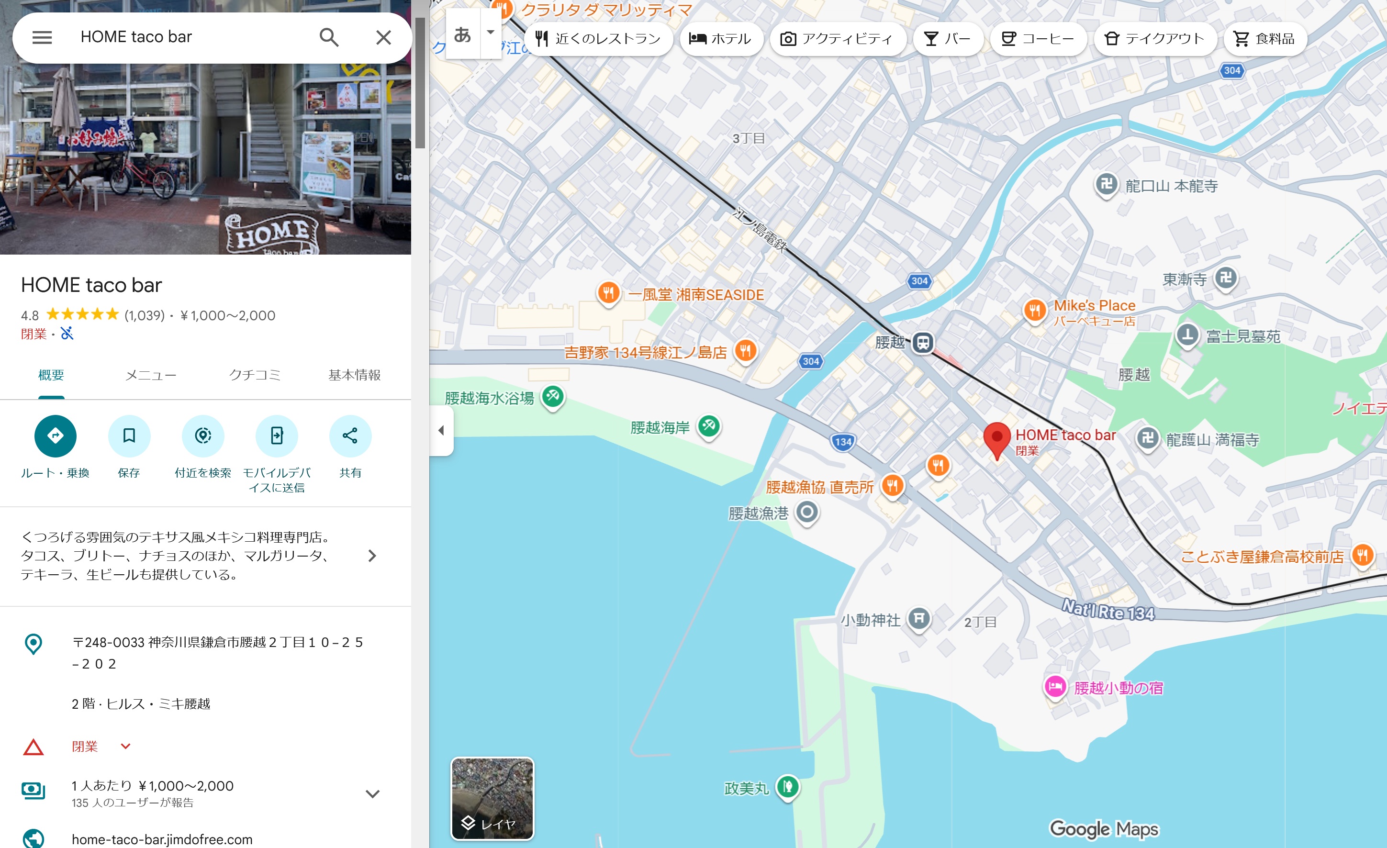
Task: Click the 2 階 · ヒルス・ミキ腰越 text
Action: click(x=141, y=703)
